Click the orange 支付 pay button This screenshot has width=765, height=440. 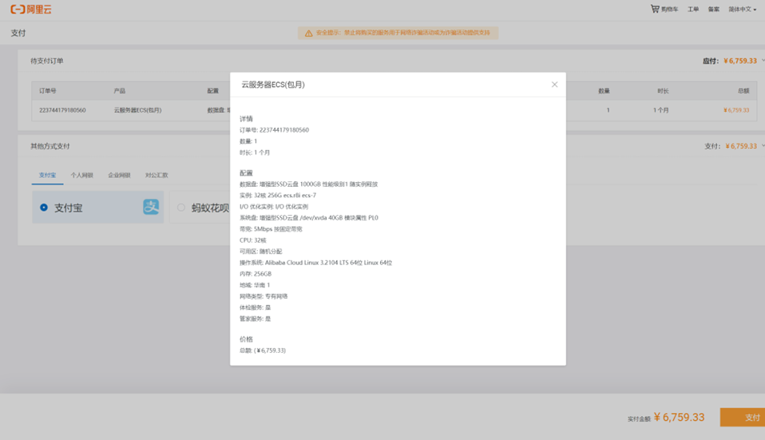click(743, 417)
